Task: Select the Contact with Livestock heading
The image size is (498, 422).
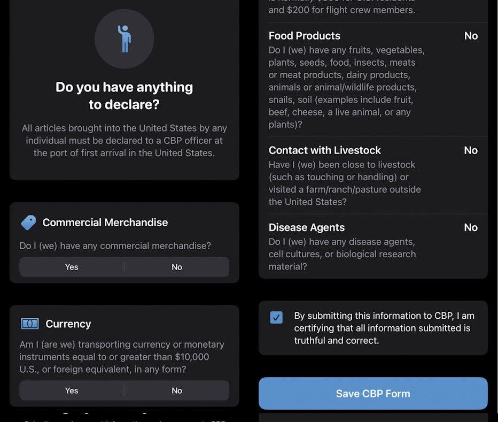Action: tap(324, 150)
